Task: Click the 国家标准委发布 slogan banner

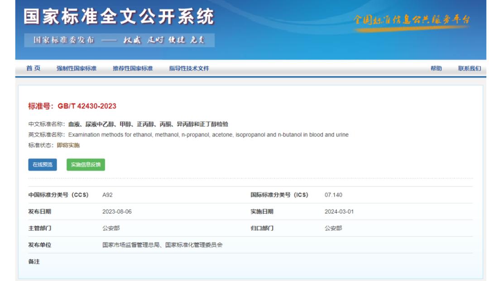Action: (119, 40)
